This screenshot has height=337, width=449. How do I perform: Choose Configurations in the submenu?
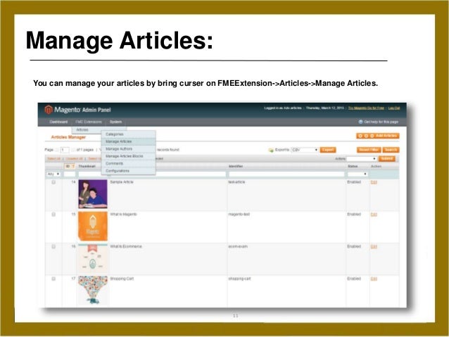pyautogui.click(x=129, y=171)
